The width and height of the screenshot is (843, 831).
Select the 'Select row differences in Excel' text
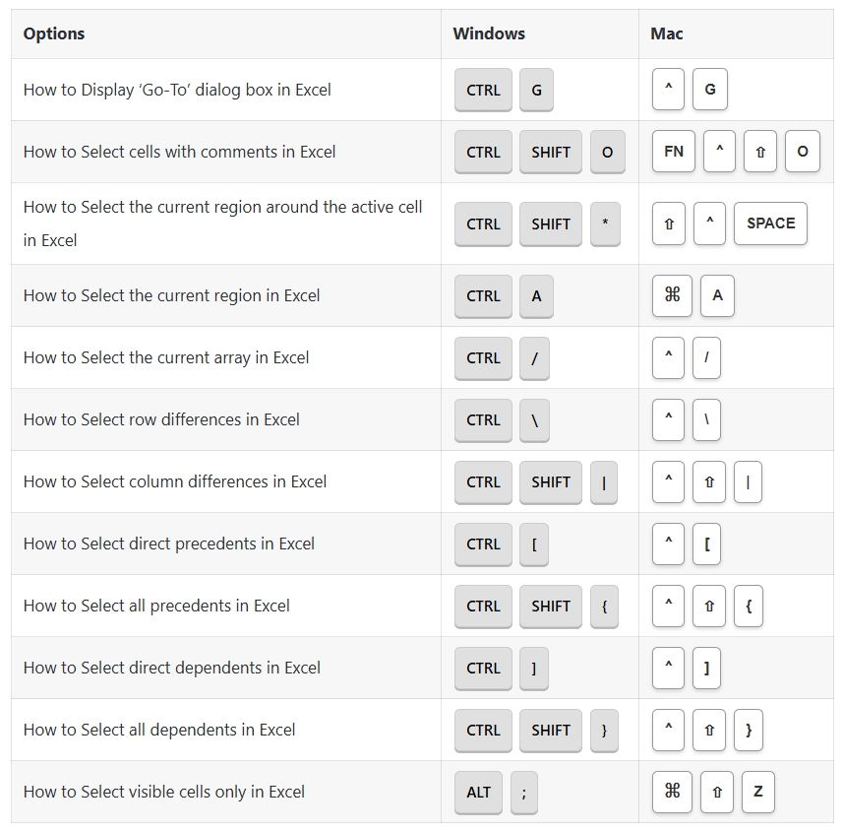(x=161, y=419)
